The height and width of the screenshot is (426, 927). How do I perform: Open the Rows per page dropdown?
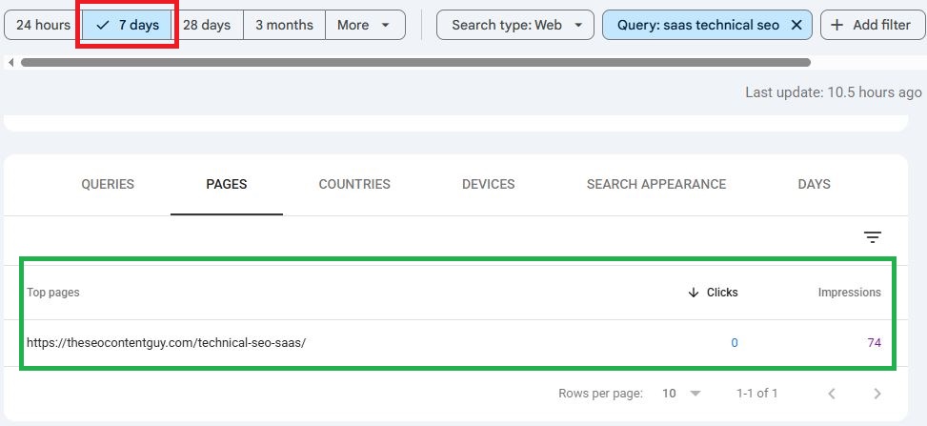(681, 394)
